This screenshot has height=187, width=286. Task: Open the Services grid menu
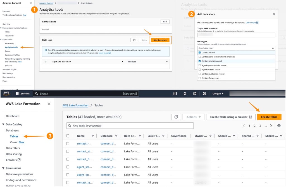[23, 93]
